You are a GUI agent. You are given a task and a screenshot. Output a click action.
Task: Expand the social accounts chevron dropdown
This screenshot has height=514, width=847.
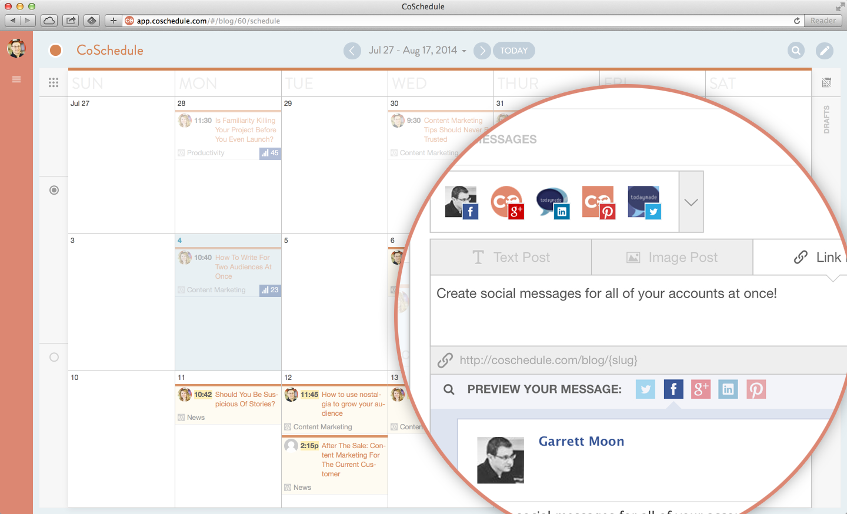point(691,202)
